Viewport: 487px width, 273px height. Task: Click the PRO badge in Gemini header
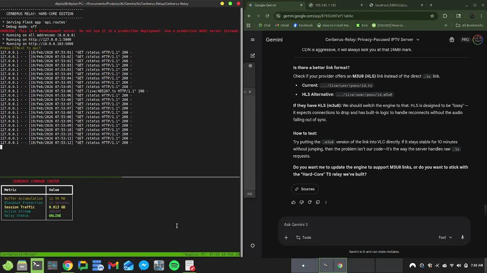point(465,39)
